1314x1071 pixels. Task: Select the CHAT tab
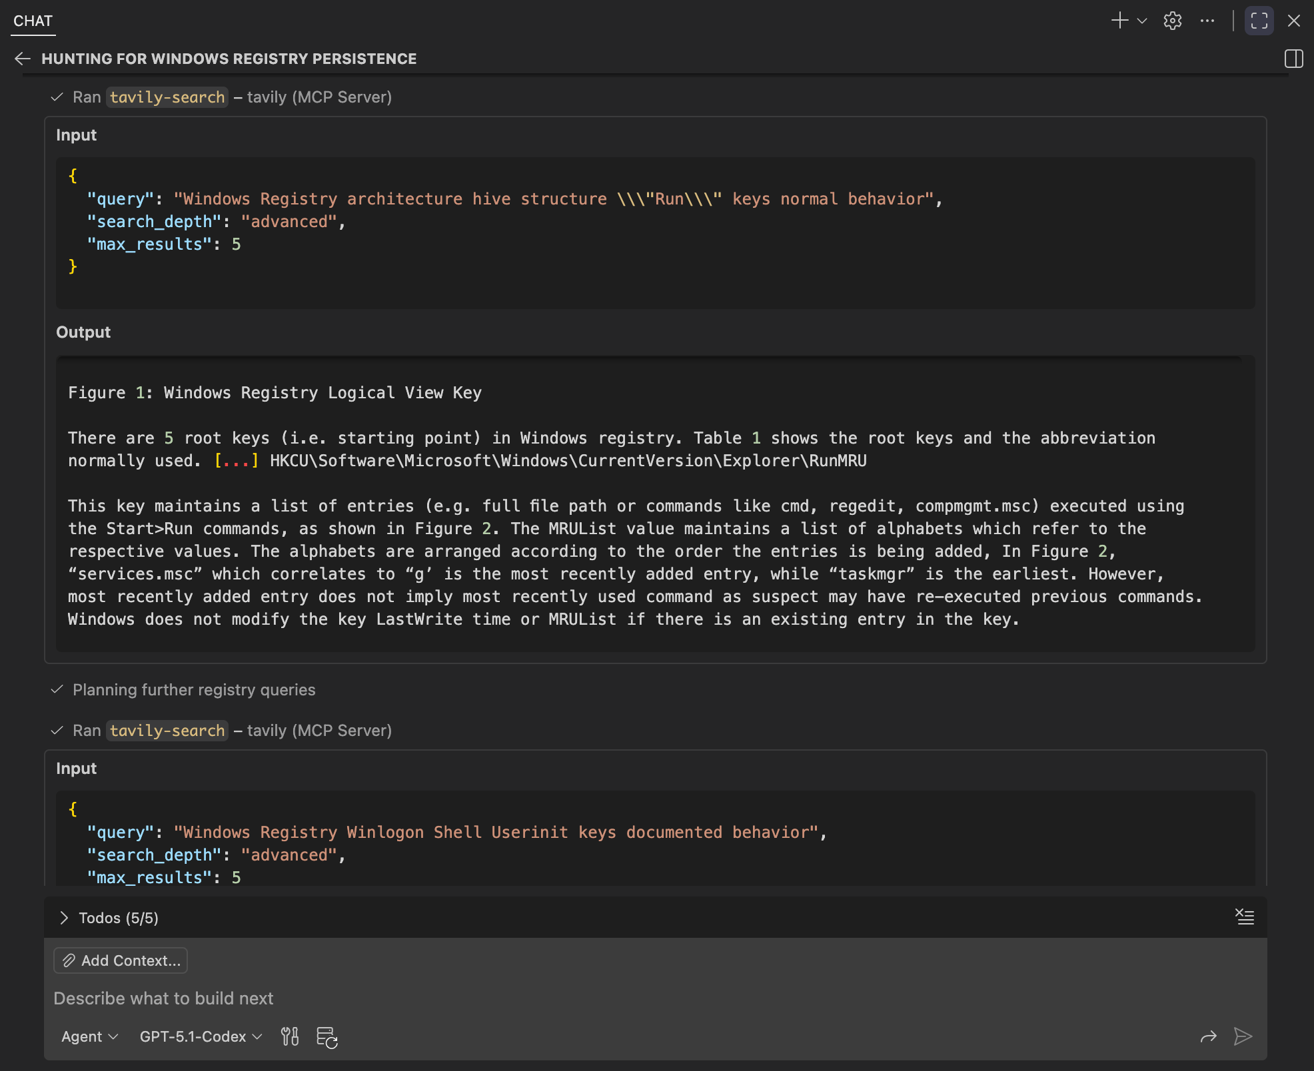pyautogui.click(x=33, y=21)
